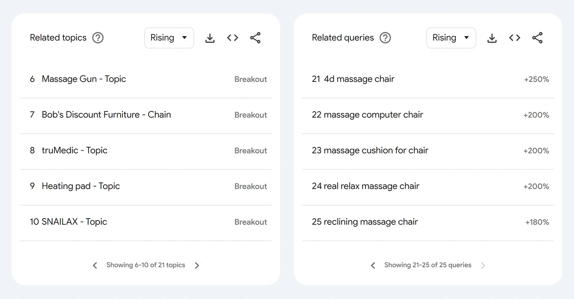The height and width of the screenshot is (299, 574).
Task: Share the Related queries card
Action: pos(538,38)
